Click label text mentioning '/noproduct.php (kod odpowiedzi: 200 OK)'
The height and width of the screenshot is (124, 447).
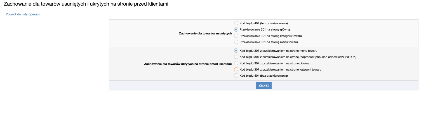coord(298,57)
